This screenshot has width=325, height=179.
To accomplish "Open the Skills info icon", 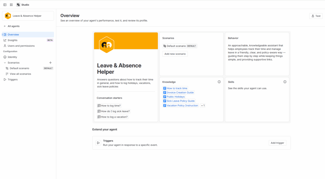I will pyautogui.click(x=285, y=82).
